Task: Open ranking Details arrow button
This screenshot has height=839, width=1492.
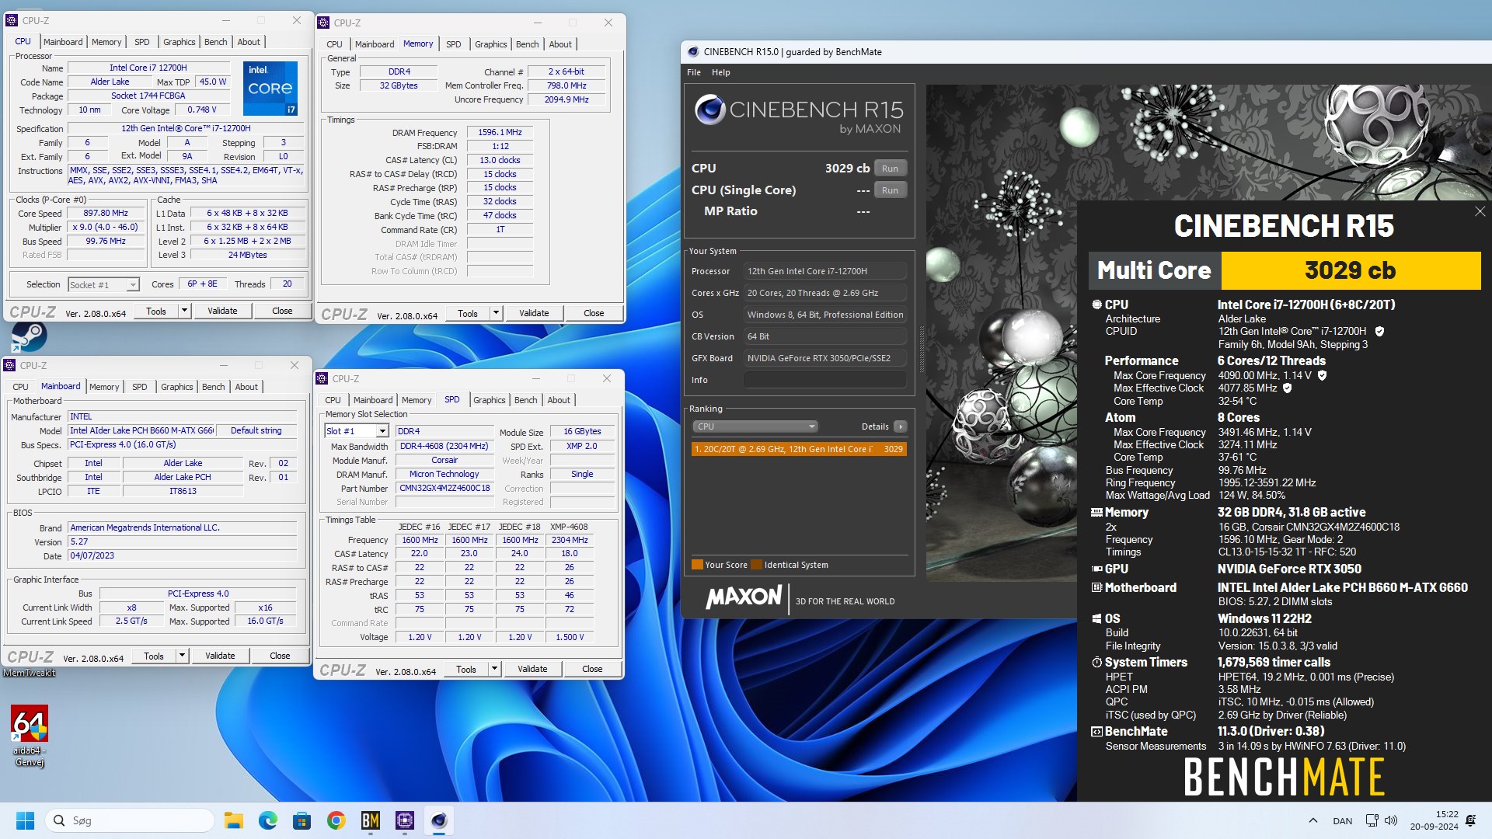Action: (x=900, y=426)
